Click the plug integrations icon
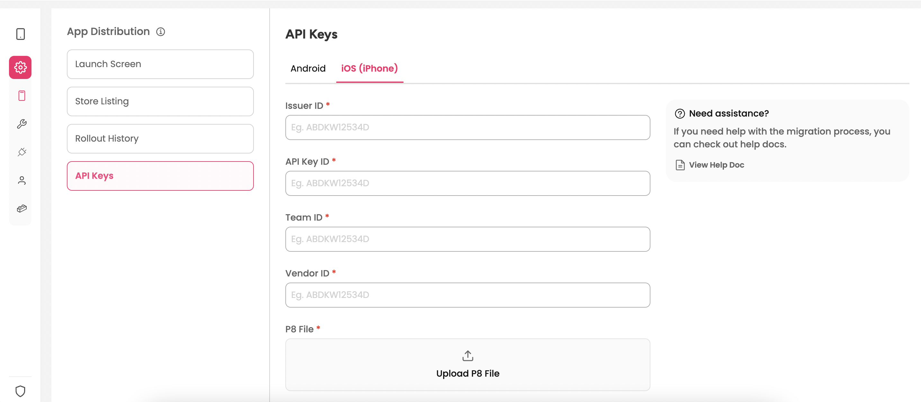The height and width of the screenshot is (402, 921). (x=22, y=152)
